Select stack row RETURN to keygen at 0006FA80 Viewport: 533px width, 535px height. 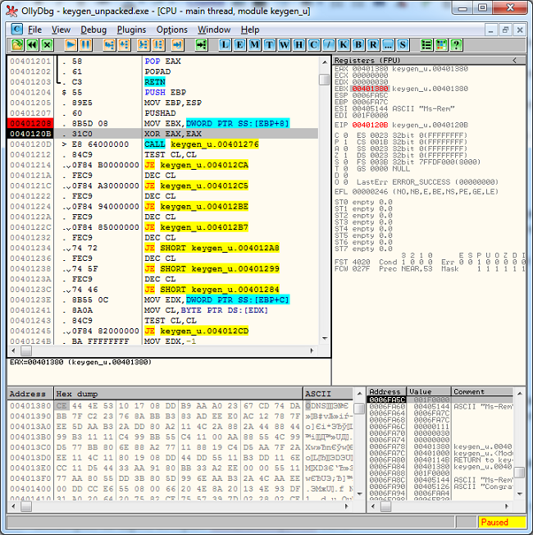point(440,460)
